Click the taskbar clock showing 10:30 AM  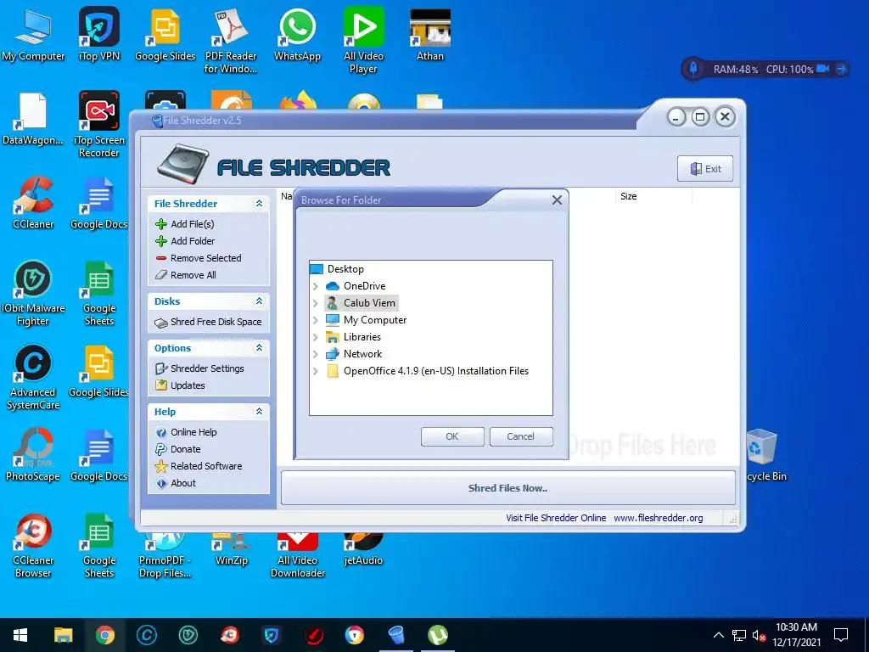pos(796,635)
